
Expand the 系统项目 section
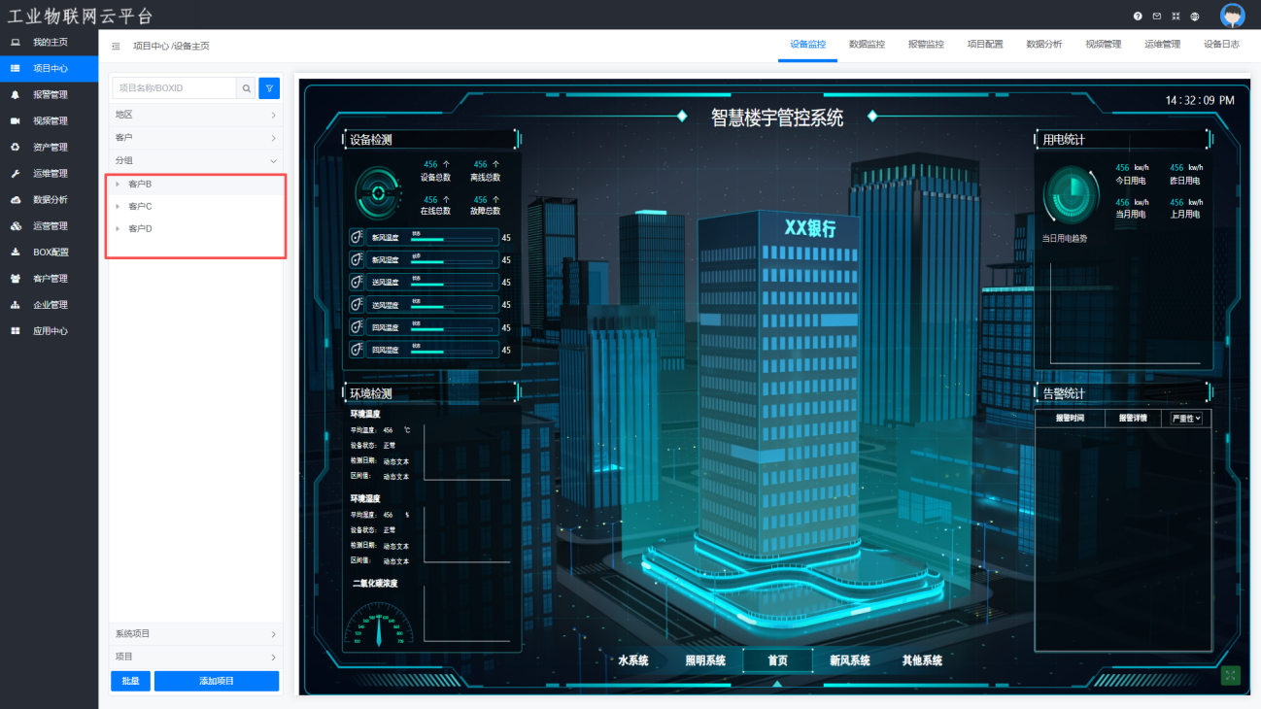click(x=195, y=634)
